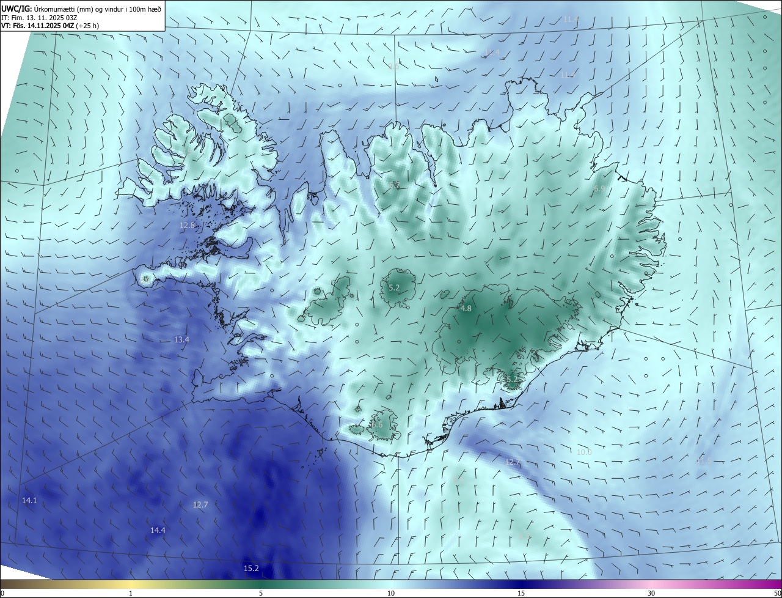Click the 15.2 value label on the map

(251, 568)
